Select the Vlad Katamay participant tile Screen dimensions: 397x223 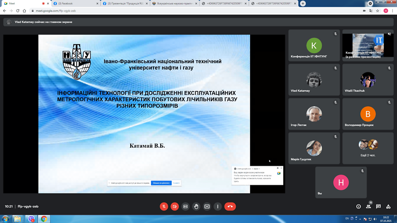[314, 81]
